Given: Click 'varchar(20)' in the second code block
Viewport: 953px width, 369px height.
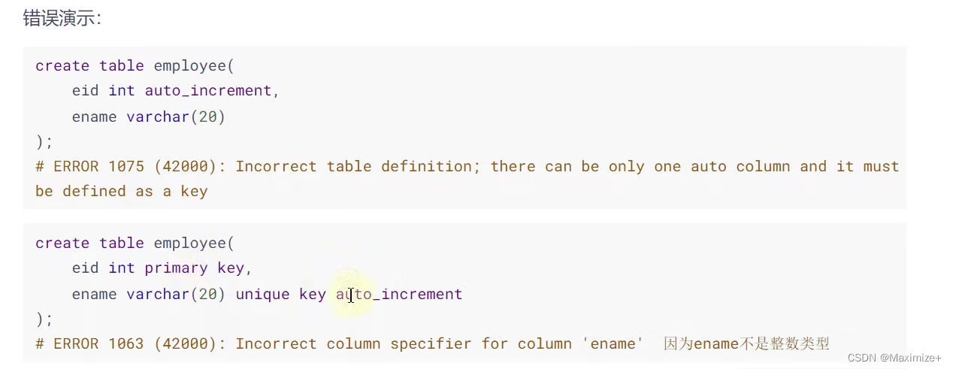Looking at the screenshot, I should (x=175, y=295).
